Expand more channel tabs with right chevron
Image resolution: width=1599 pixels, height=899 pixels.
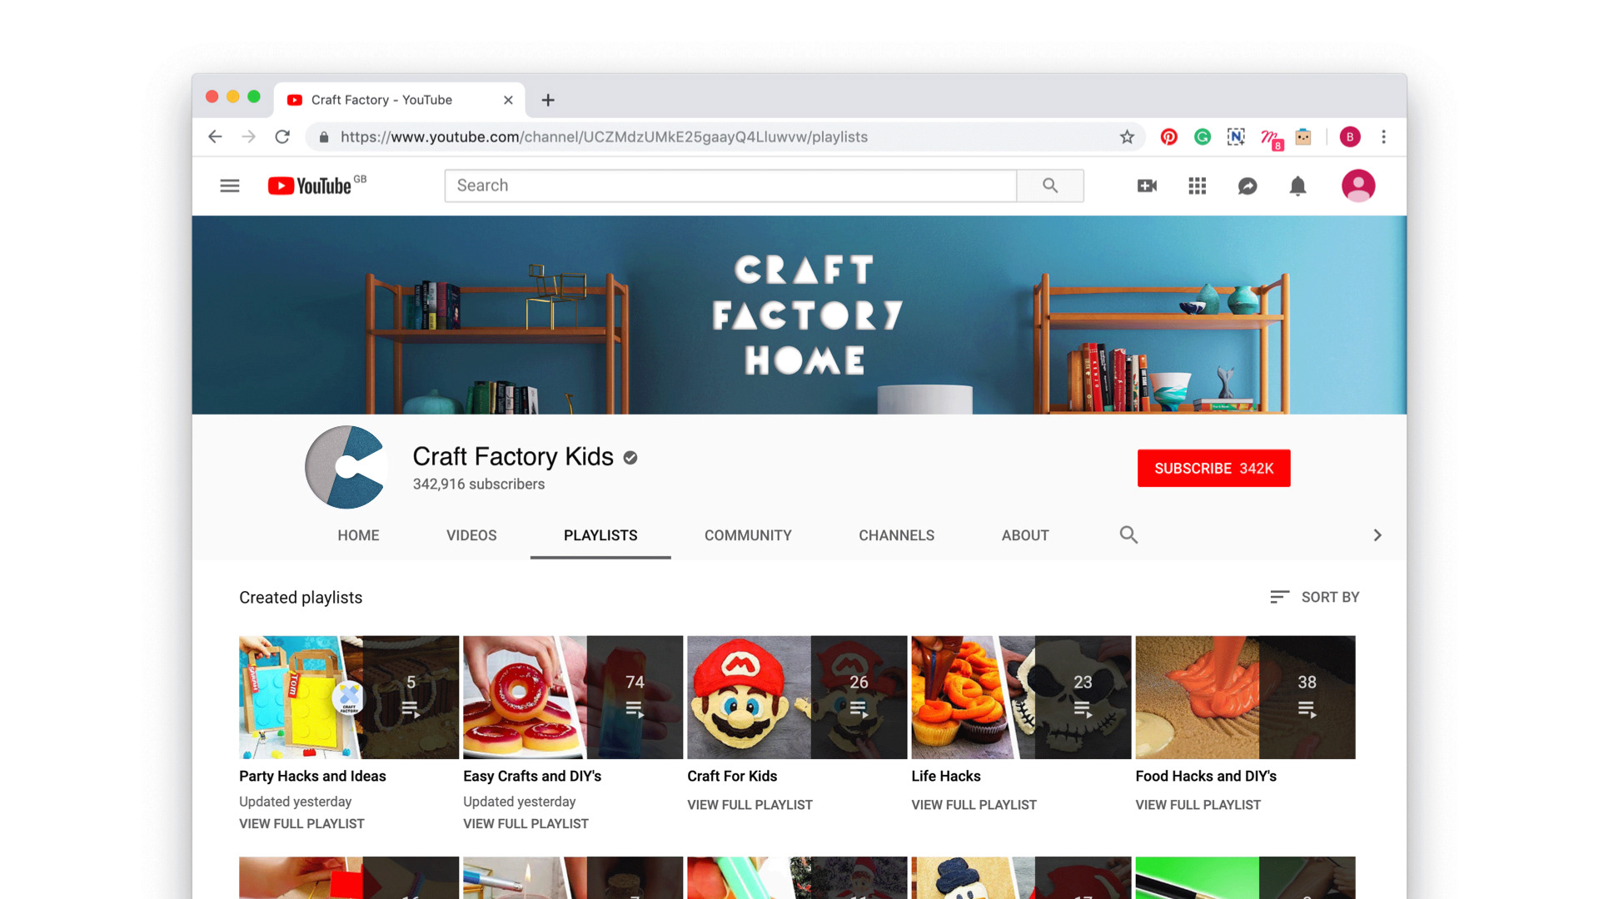click(x=1377, y=535)
